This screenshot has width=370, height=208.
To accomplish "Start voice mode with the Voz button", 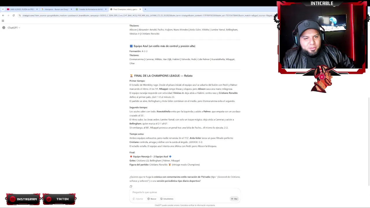I will [x=234, y=199].
